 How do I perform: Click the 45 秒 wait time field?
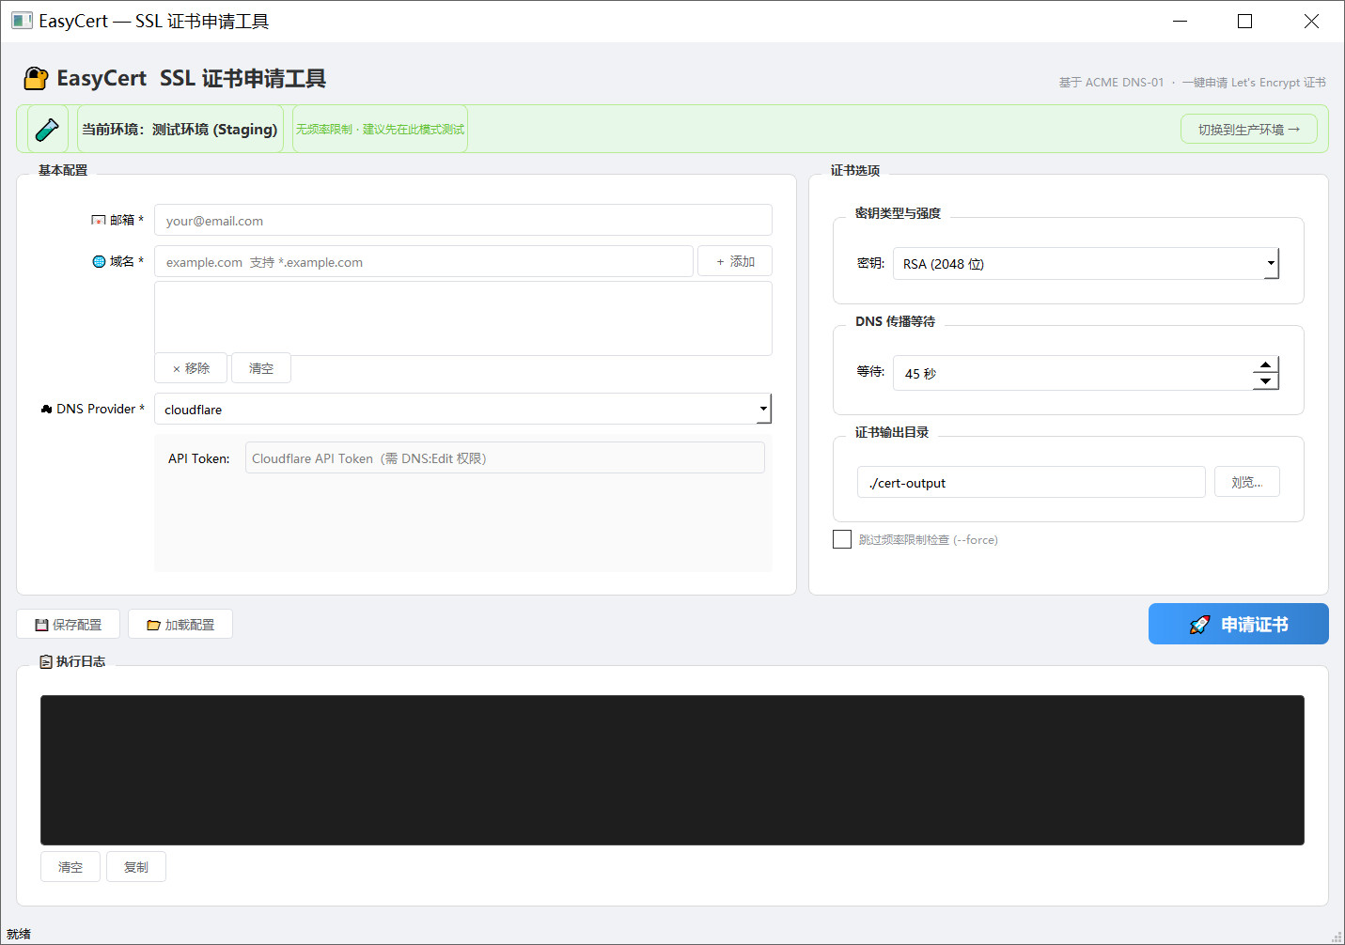1072,373
